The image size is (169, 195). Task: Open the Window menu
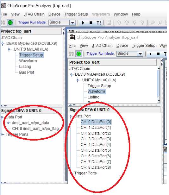click(121, 14)
